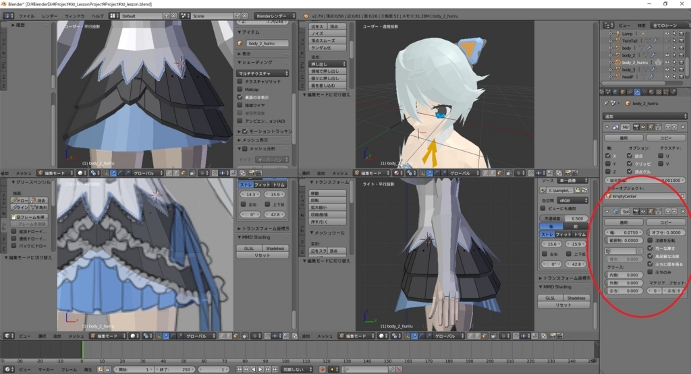Open the レンダー menu
Image resolution: width=691 pixels, height=374 pixels.
coord(49,16)
